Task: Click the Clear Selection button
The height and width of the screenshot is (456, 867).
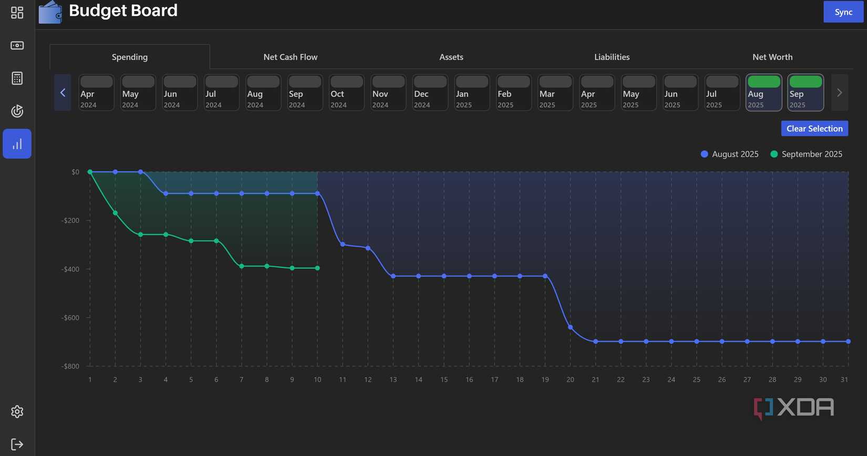Action: pos(814,129)
